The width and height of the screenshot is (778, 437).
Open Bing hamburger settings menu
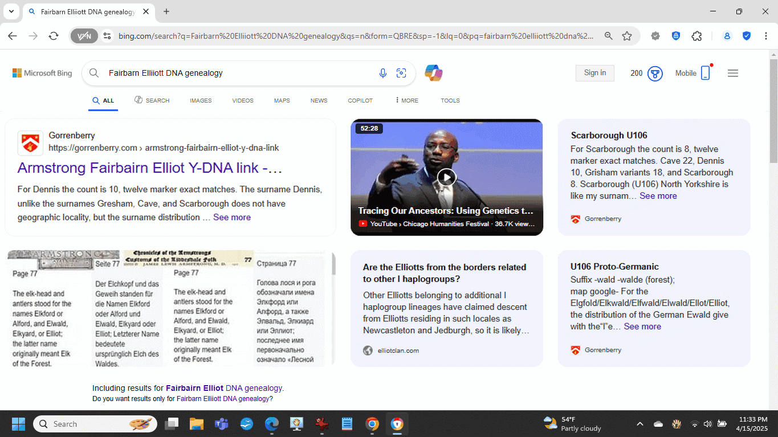733,73
